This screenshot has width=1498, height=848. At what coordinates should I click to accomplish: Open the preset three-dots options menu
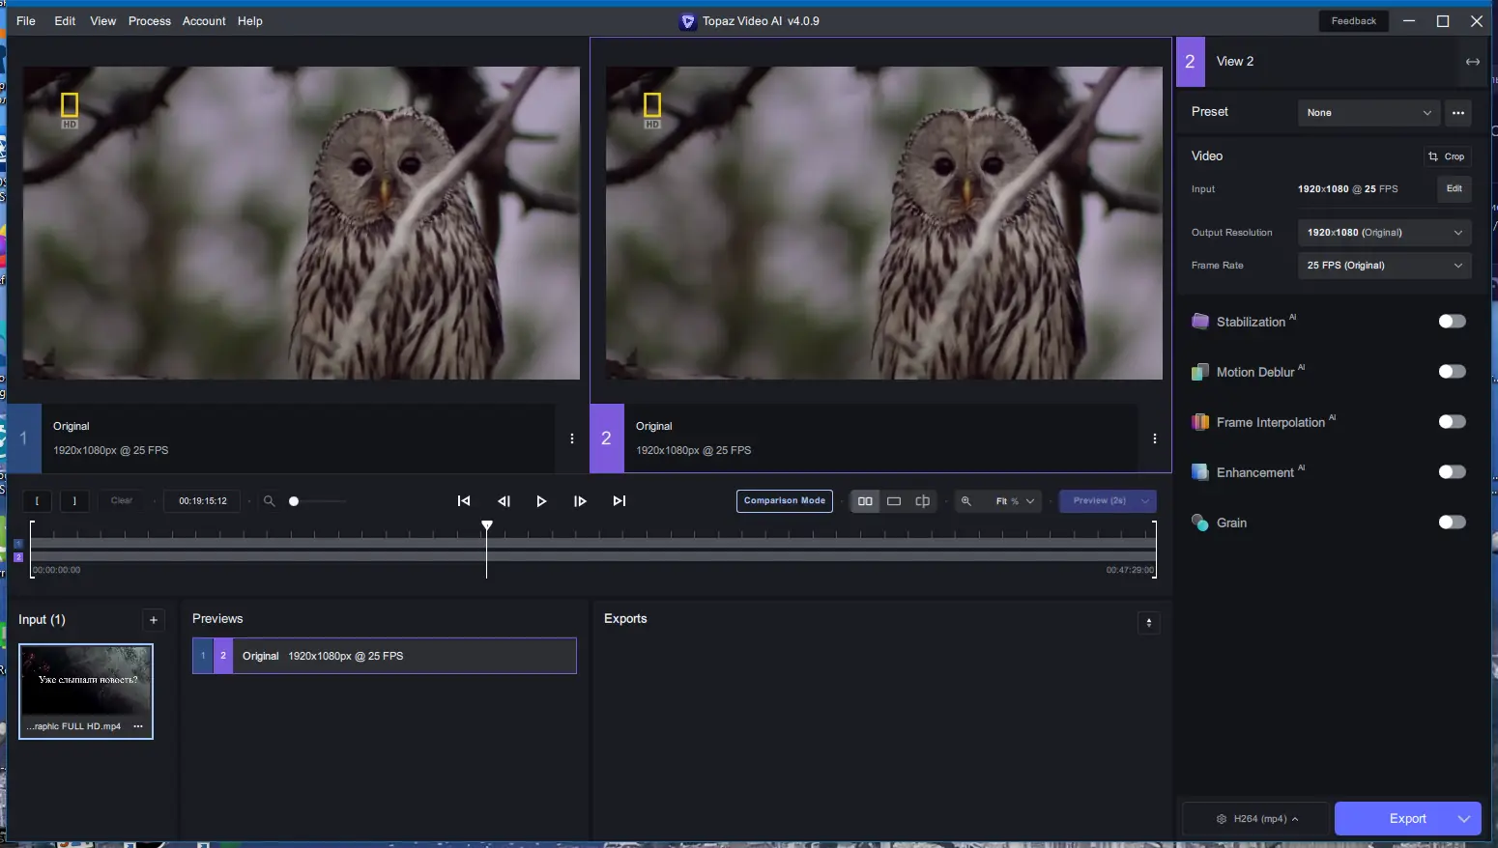point(1458,113)
